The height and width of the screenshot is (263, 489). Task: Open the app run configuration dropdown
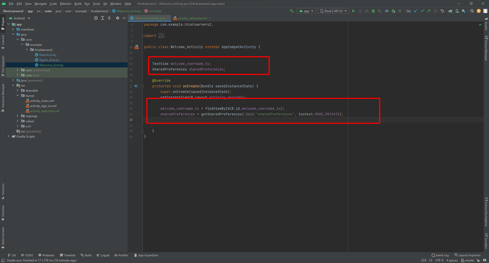pyautogui.click(x=306, y=11)
